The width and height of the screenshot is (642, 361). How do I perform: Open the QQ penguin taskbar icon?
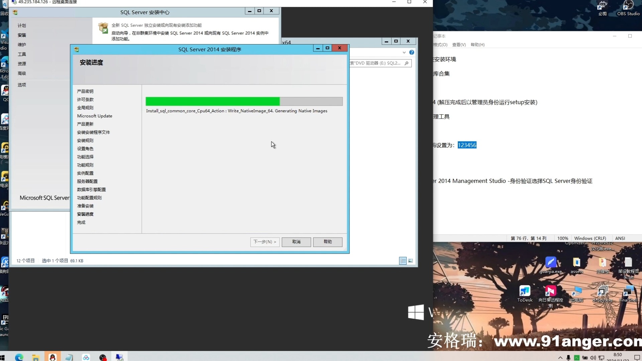coord(52,357)
